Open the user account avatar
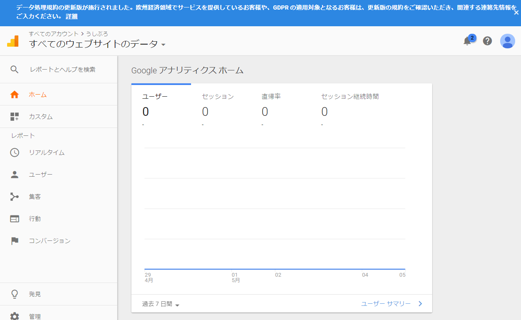521x320 pixels. click(508, 41)
